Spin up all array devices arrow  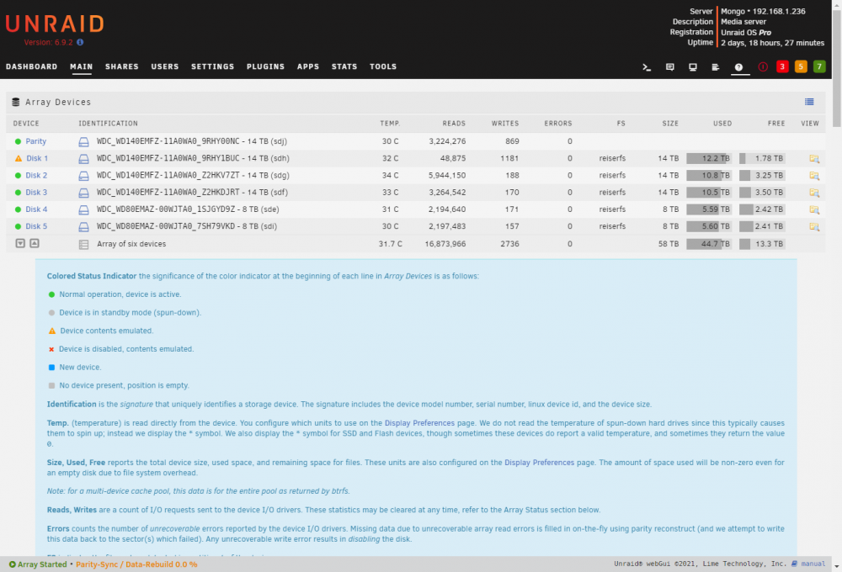[35, 243]
